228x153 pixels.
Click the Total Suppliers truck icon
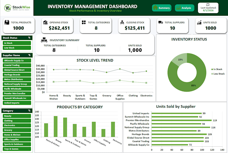tap(161, 22)
